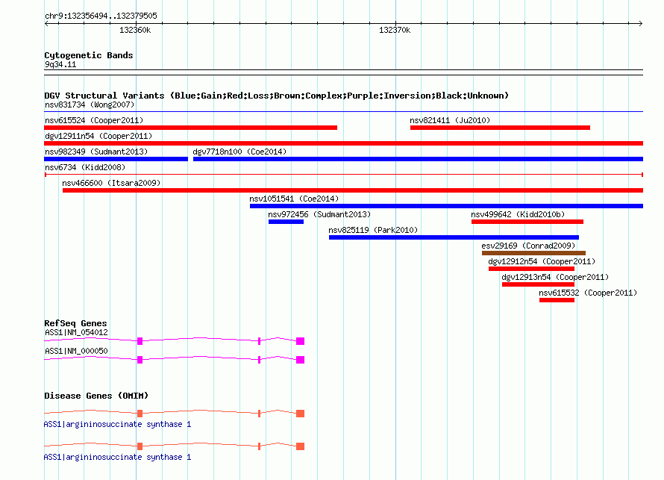664x480 pixels.
Task: Click the second OMIM gene's large orange exon
Action: point(300,446)
